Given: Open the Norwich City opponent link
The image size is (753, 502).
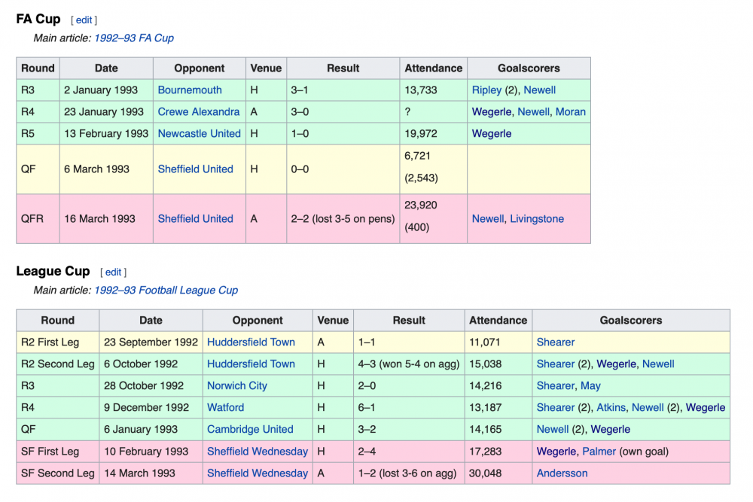Looking at the screenshot, I should click(237, 385).
